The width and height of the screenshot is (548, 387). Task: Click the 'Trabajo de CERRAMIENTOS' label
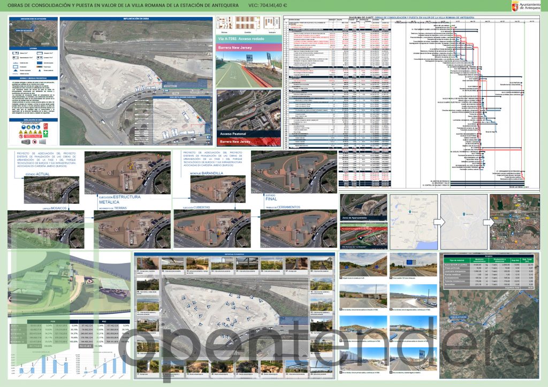pyautogui.click(x=283, y=207)
